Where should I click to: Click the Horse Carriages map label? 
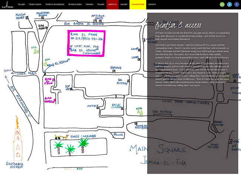83,136
